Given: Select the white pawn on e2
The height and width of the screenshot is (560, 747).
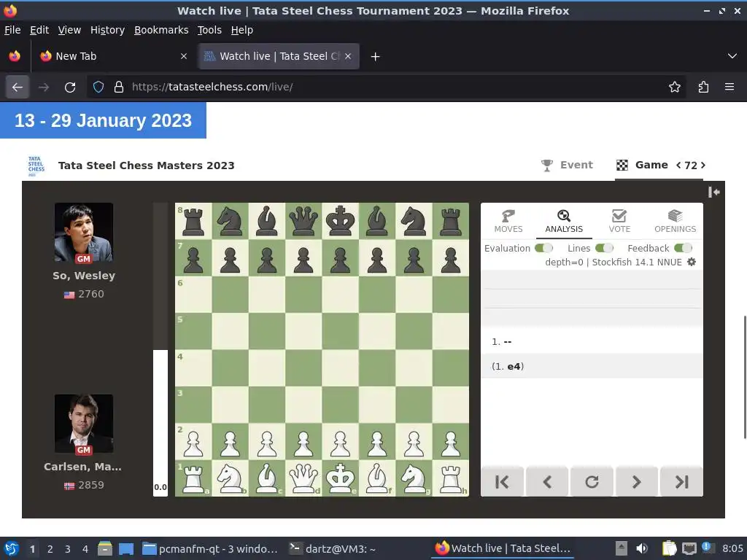Looking at the screenshot, I should coord(340,441).
